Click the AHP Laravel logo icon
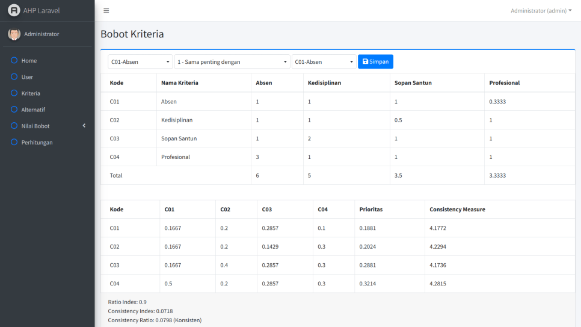Viewport: 581px width, 327px height. pos(14,10)
